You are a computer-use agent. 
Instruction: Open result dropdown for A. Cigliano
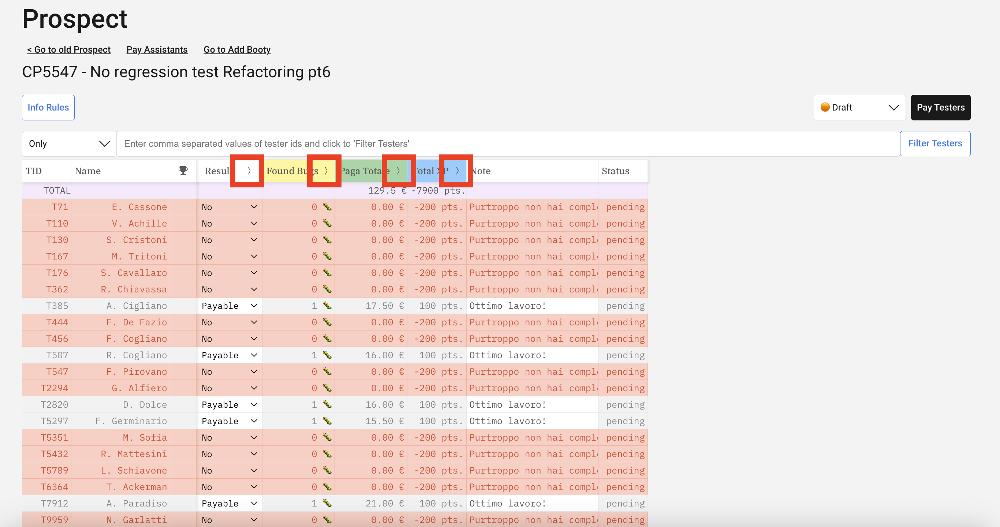pyautogui.click(x=229, y=306)
